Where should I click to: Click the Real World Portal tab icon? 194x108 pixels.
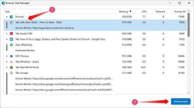click(11, 67)
